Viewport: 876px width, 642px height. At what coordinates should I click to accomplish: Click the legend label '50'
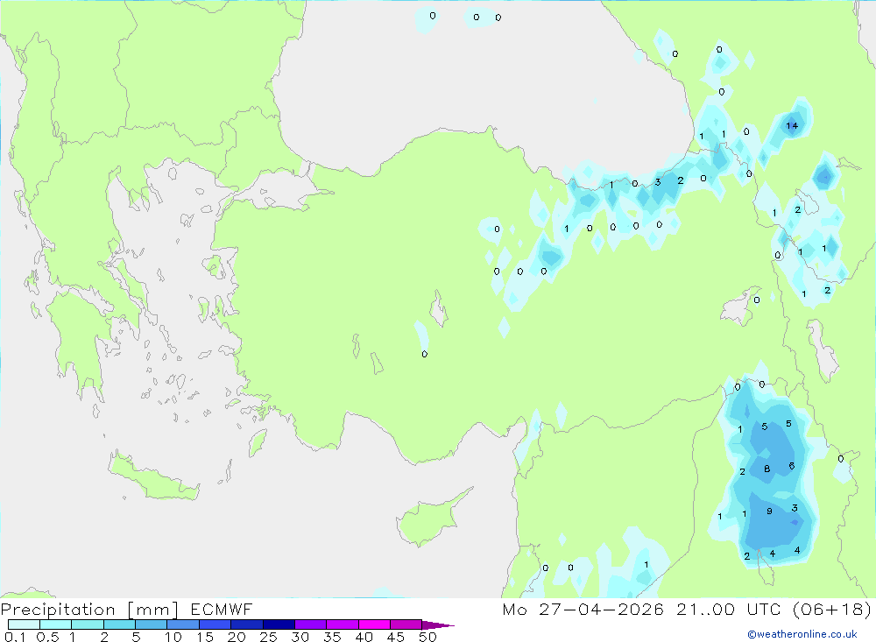(427, 637)
